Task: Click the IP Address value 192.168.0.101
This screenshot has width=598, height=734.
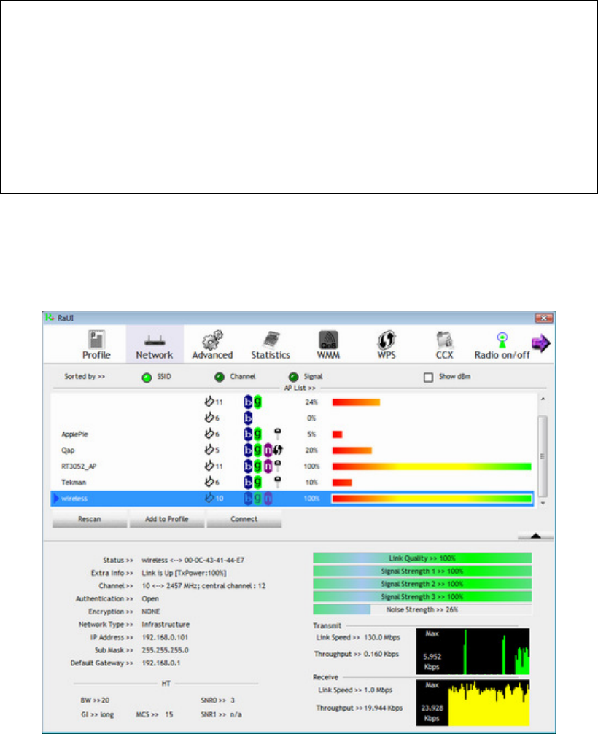Action: [165, 638]
